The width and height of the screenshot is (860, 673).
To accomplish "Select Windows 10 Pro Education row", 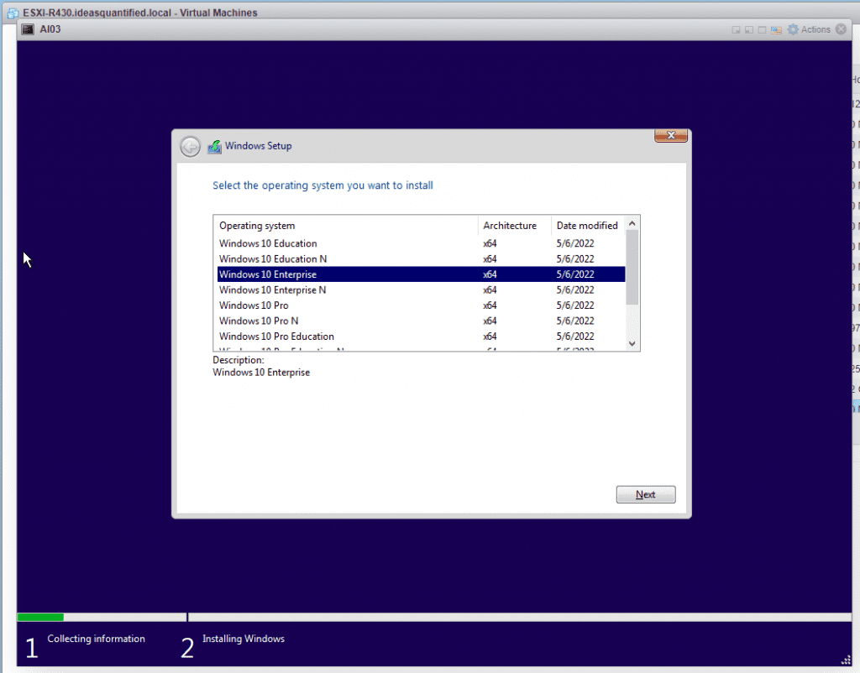I will coord(421,336).
